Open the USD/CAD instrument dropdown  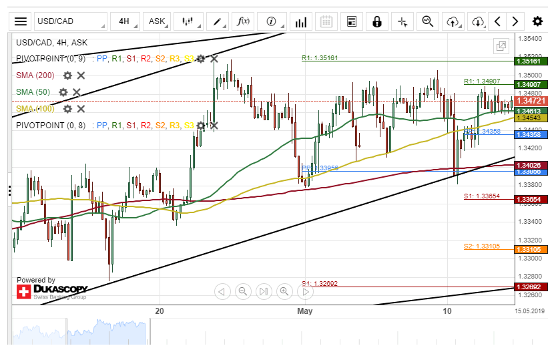tap(70, 21)
